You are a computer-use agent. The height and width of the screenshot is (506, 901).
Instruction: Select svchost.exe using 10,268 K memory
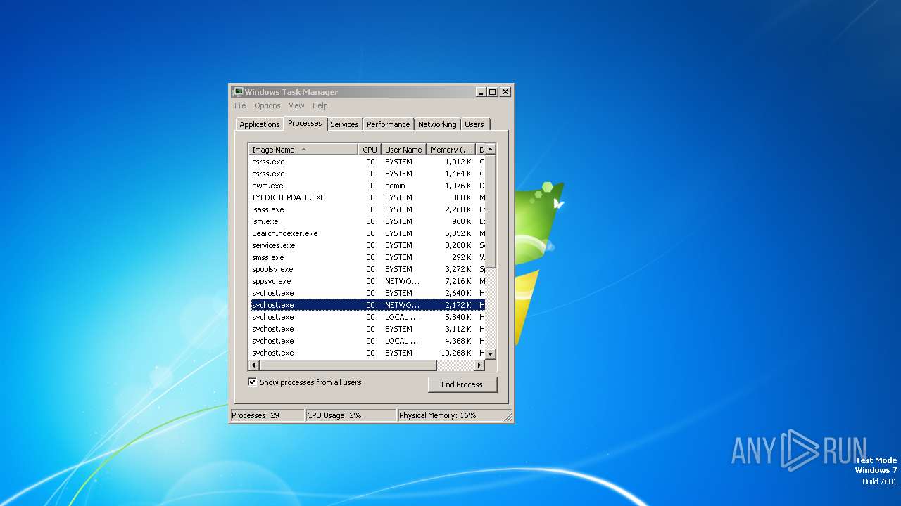[x=367, y=353]
